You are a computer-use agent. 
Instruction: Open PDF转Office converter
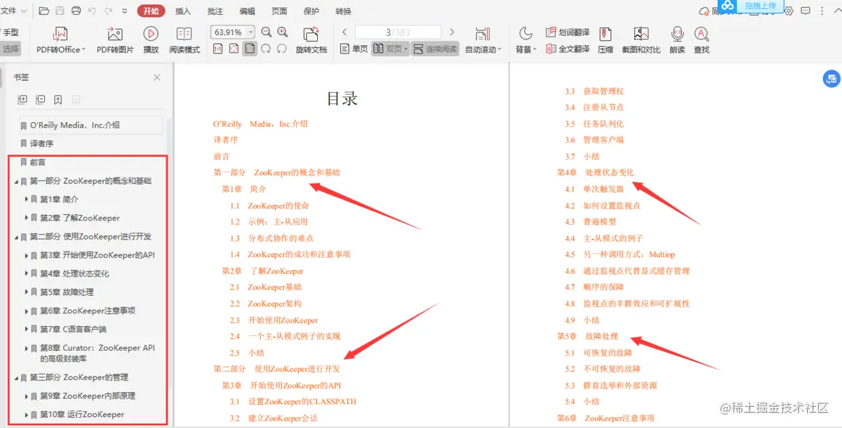(x=61, y=41)
